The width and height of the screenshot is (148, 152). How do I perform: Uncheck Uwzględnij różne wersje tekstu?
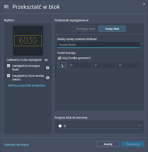coord(9,75)
